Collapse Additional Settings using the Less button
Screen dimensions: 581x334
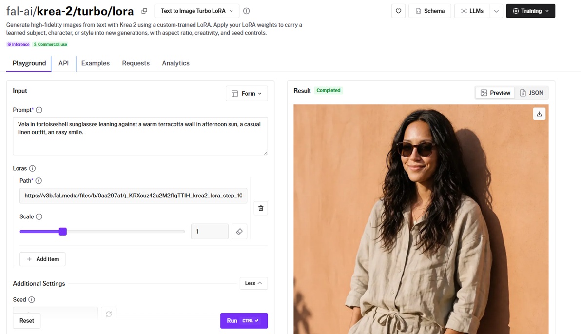pyautogui.click(x=254, y=283)
